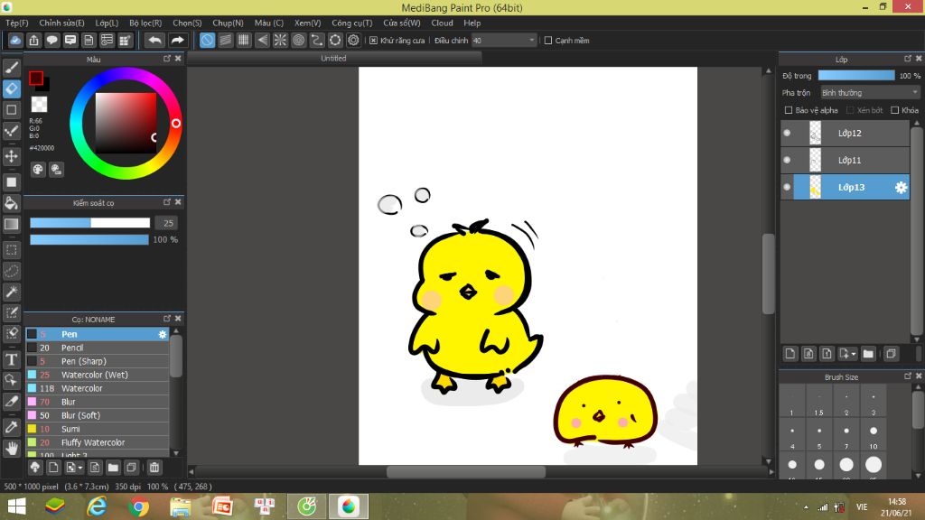The image size is (925, 520).
Task: Open Internet Explorer from the taskbar
Action: [x=97, y=506]
